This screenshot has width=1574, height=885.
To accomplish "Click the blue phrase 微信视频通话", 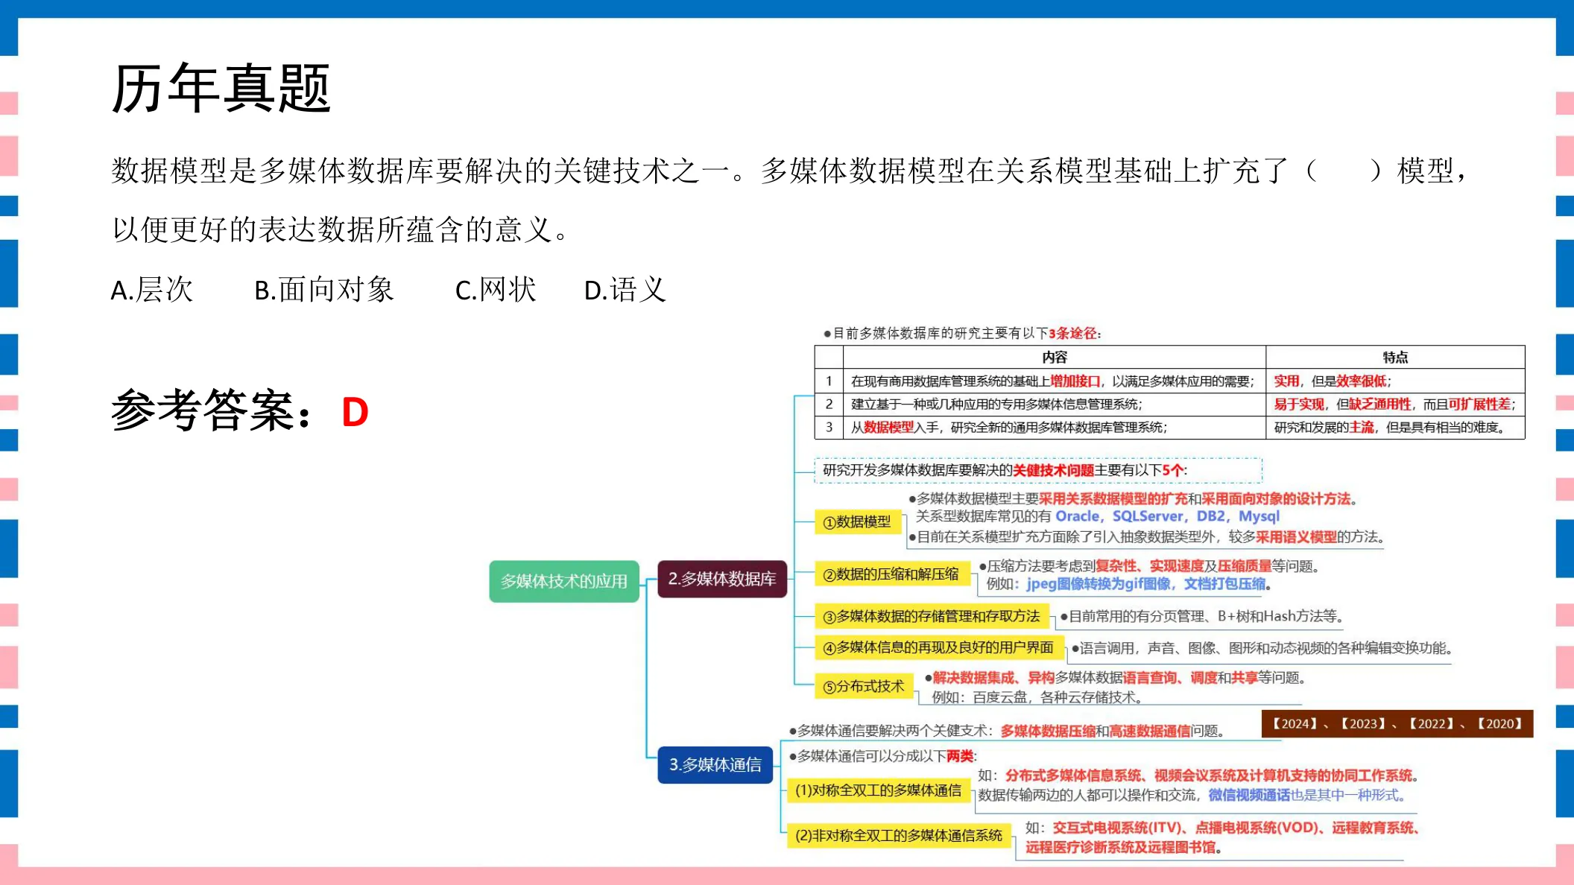I will pyautogui.click(x=1248, y=796).
